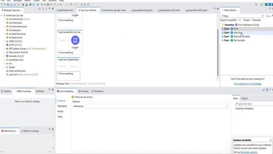Collapse Error handling in get-bus-DetailsFlow
Image resolution: width=273 pixels, height=154 pixels.
click(x=58, y=74)
